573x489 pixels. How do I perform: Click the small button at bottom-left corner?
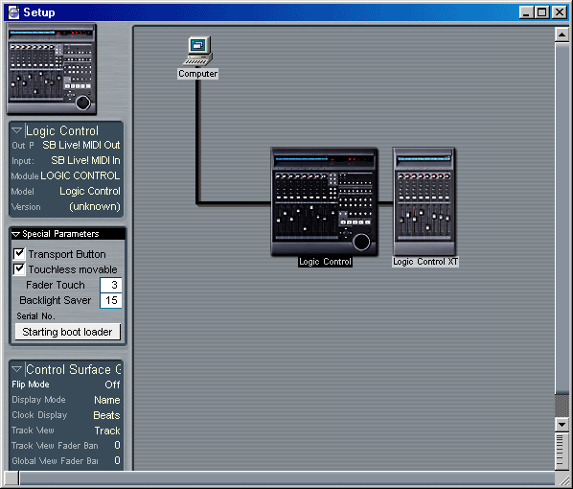[11, 478]
